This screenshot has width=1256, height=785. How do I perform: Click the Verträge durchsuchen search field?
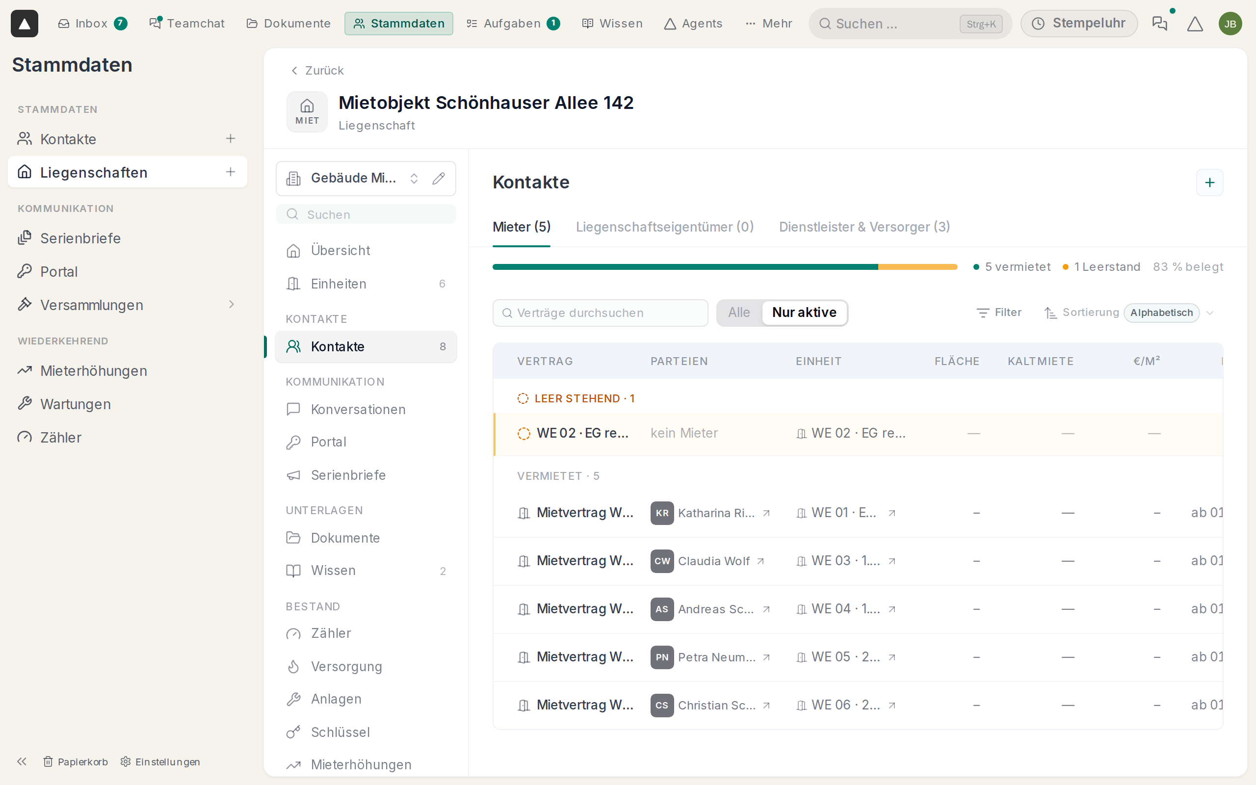tap(600, 313)
